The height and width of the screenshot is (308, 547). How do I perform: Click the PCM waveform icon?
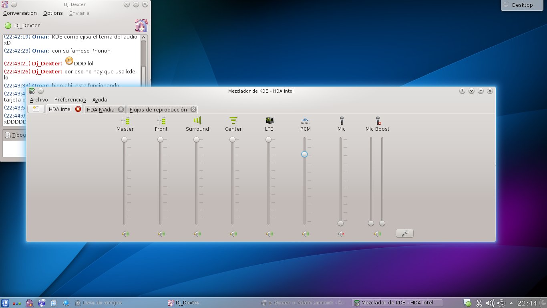(x=306, y=120)
